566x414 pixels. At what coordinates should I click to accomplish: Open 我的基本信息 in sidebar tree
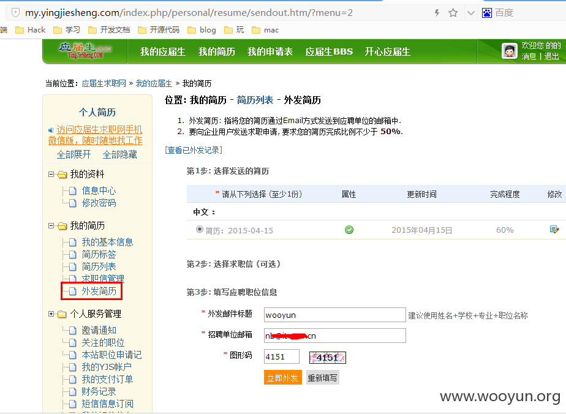point(108,242)
